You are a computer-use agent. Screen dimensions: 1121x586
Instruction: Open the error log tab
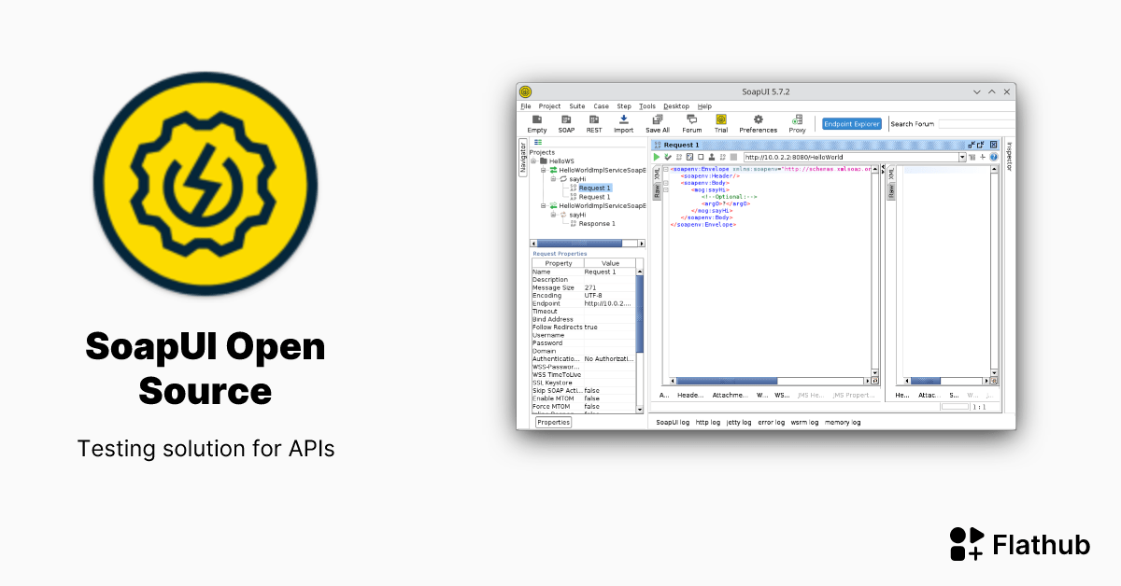(772, 422)
